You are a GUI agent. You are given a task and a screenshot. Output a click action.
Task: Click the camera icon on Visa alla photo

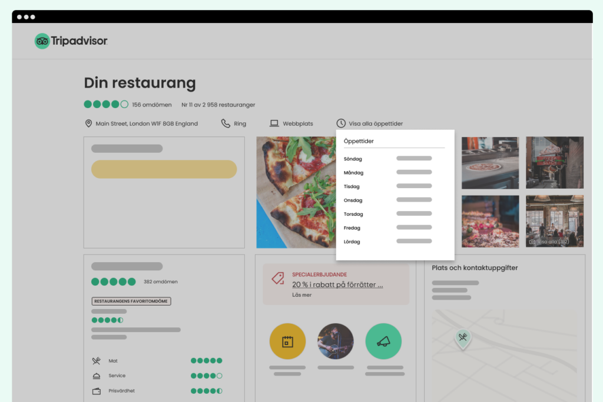coord(532,242)
